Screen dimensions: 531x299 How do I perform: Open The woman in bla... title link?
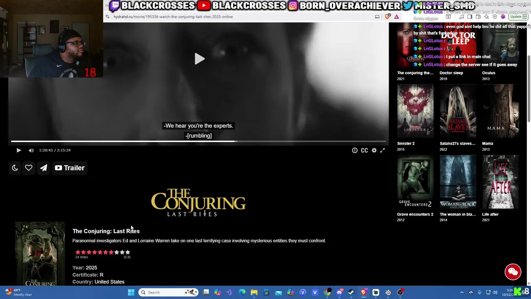[458, 214]
